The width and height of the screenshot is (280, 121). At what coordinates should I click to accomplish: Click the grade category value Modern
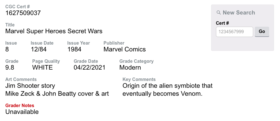click(130, 68)
